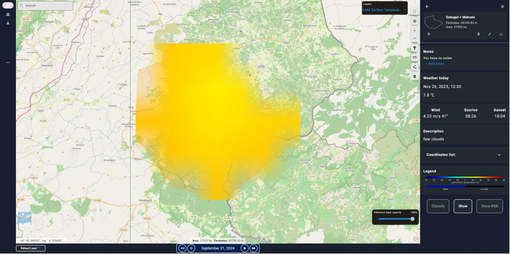This screenshot has height=254, width=510.
Task: Click the fullscreen map button
Action: [414, 11]
